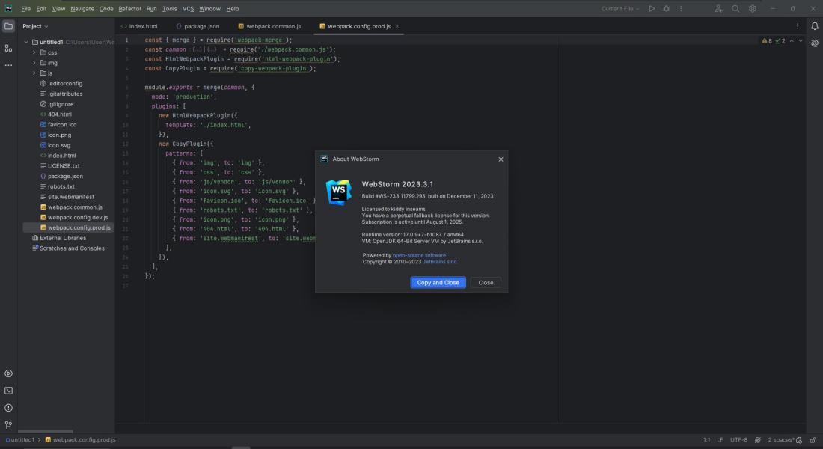Image resolution: width=823 pixels, height=449 pixels.
Task: Open the Notifications bell icon
Action: 815,26
